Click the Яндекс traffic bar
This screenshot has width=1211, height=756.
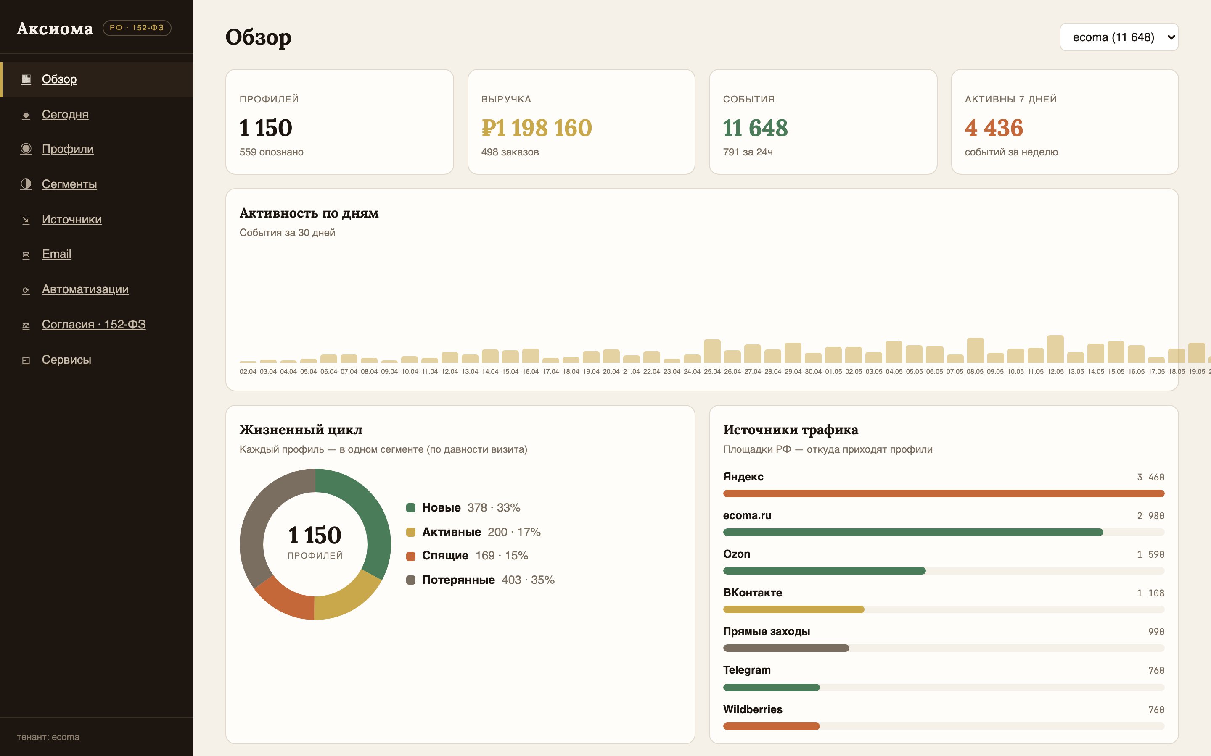[944, 493]
